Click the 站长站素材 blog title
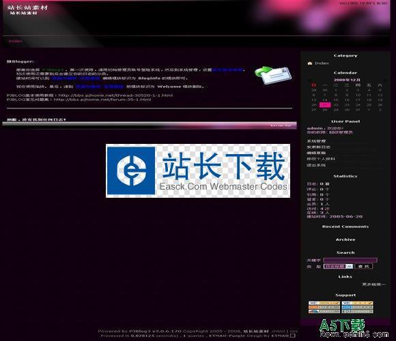This screenshot has width=396, height=341. pos(27,8)
